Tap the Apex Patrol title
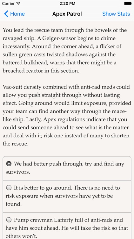The width and height of the screenshot is (134, 239). click(67, 14)
